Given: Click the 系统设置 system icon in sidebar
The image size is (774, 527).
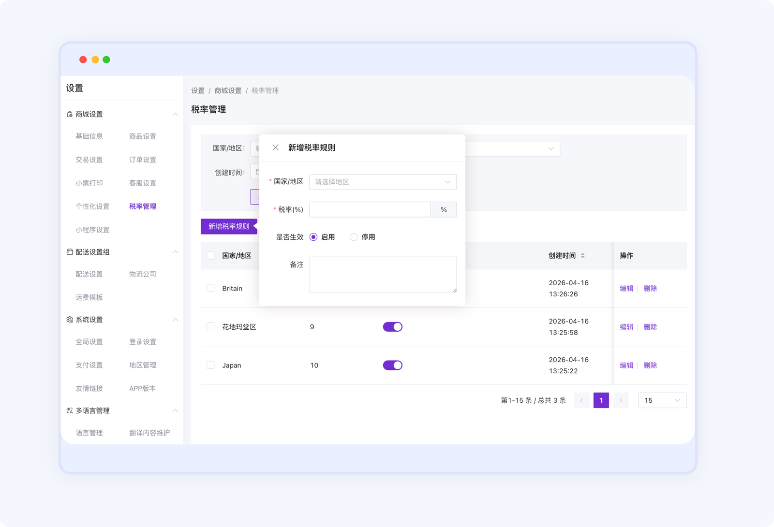Looking at the screenshot, I should (70, 320).
